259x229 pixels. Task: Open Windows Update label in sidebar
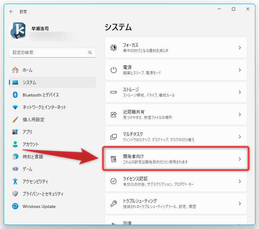(x=39, y=206)
